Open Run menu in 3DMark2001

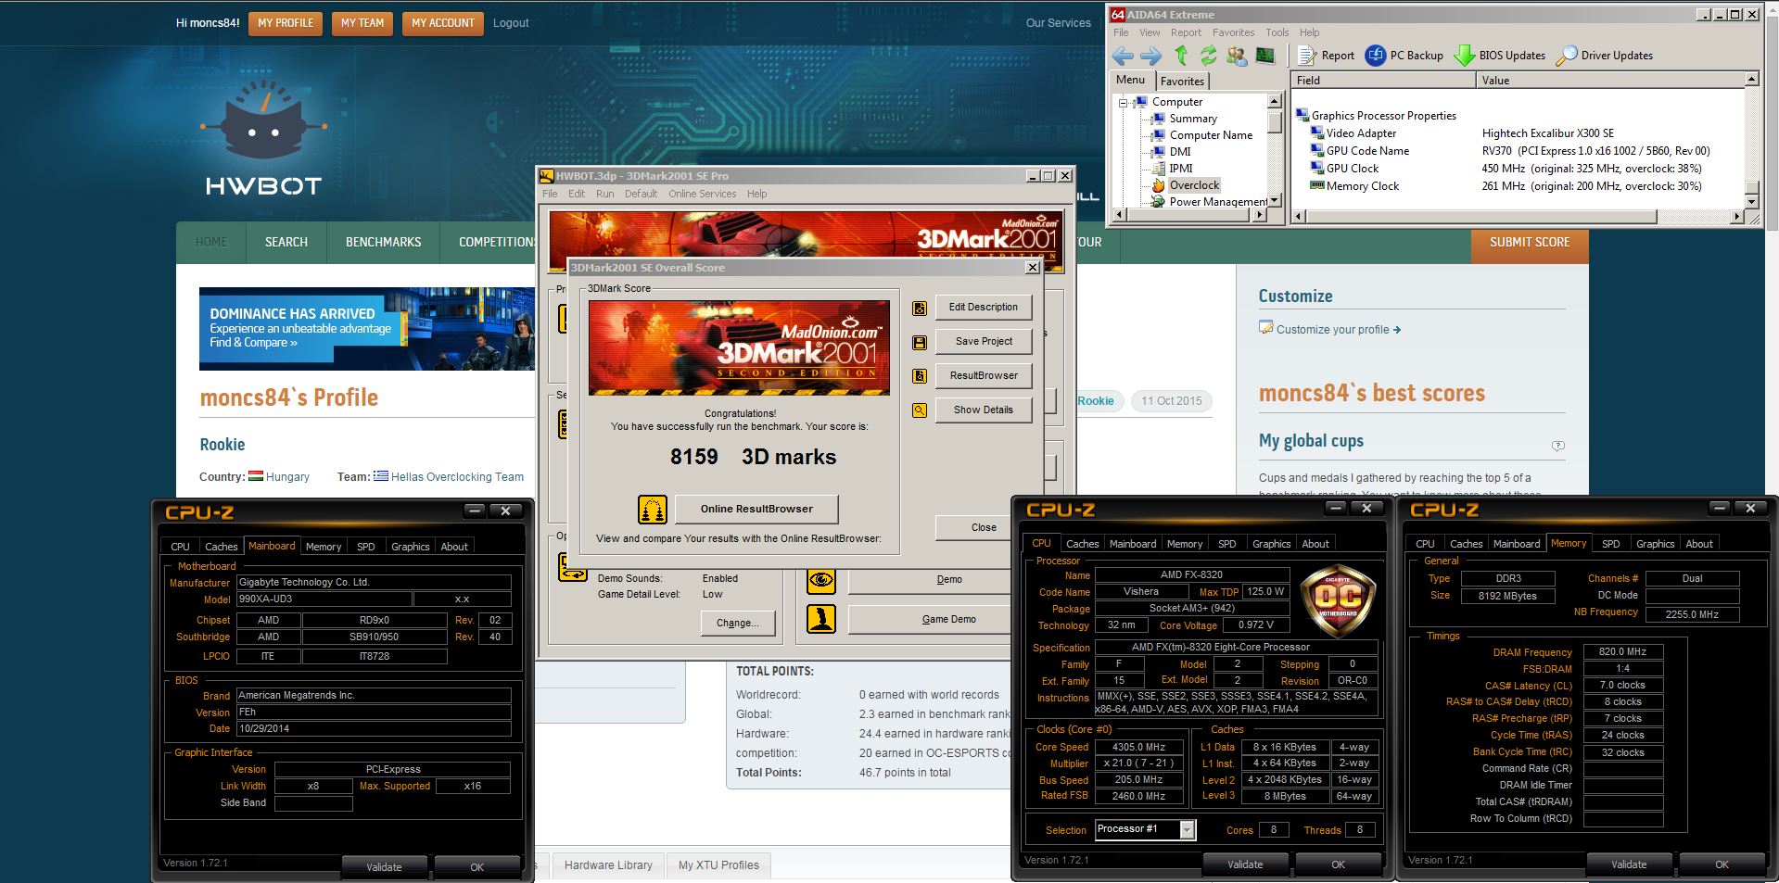[604, 194]
